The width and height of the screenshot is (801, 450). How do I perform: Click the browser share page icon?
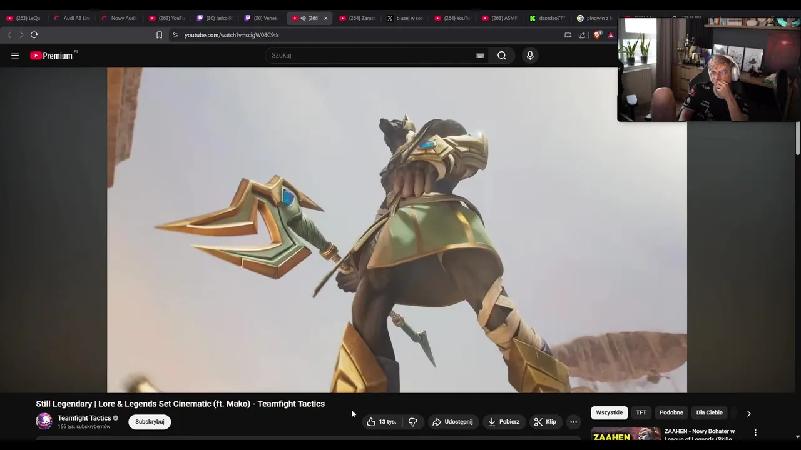pos(582,35)
